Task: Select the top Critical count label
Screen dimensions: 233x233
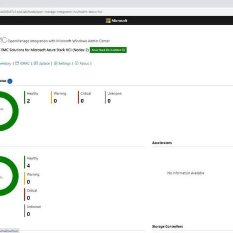Action: (86, 94)
